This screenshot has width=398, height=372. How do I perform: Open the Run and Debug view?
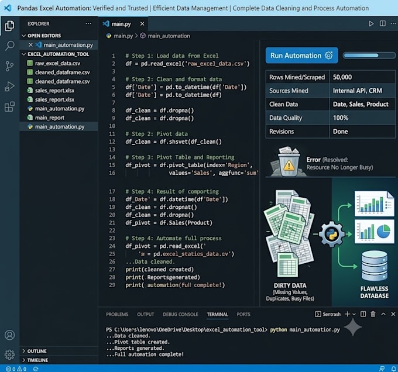click(9, 87)
